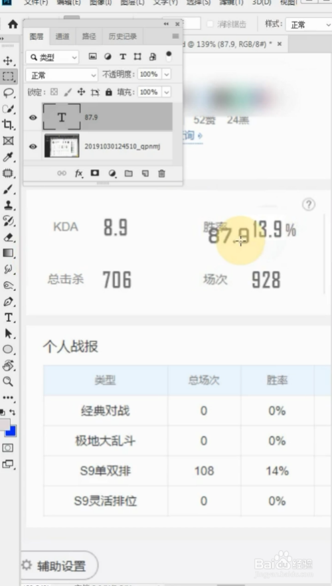332x586 pixels.
Task: Expand the opacity 100% dropdown arrow
Action: [x=167, y=74]
